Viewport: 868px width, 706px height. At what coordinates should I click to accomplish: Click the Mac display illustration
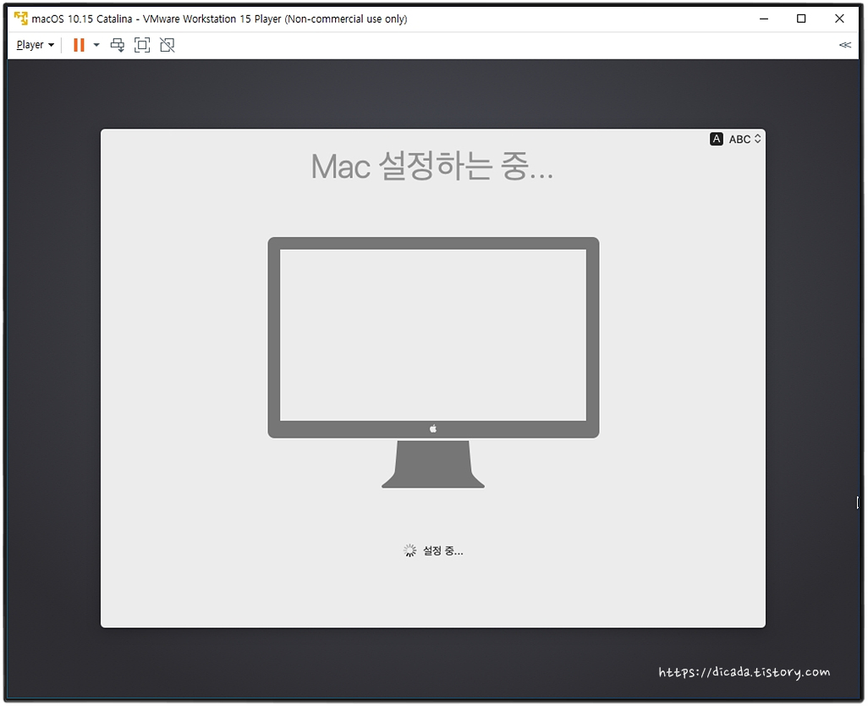433,362
